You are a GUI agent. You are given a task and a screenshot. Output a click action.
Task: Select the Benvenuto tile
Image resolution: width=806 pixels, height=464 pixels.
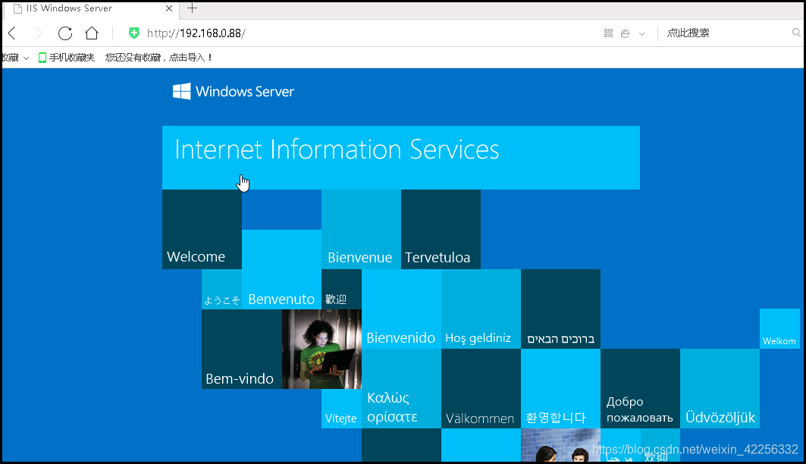point(282,269)
